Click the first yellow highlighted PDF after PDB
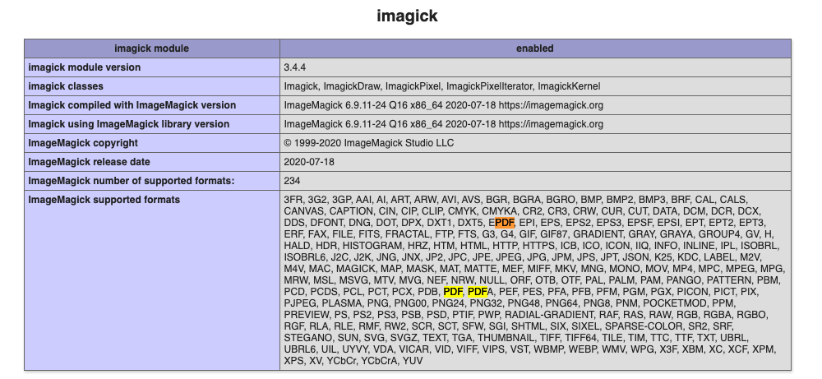Image resolution: width=822 pixels, height=379 pixels. pyautogui.click(x=453, y=292)
